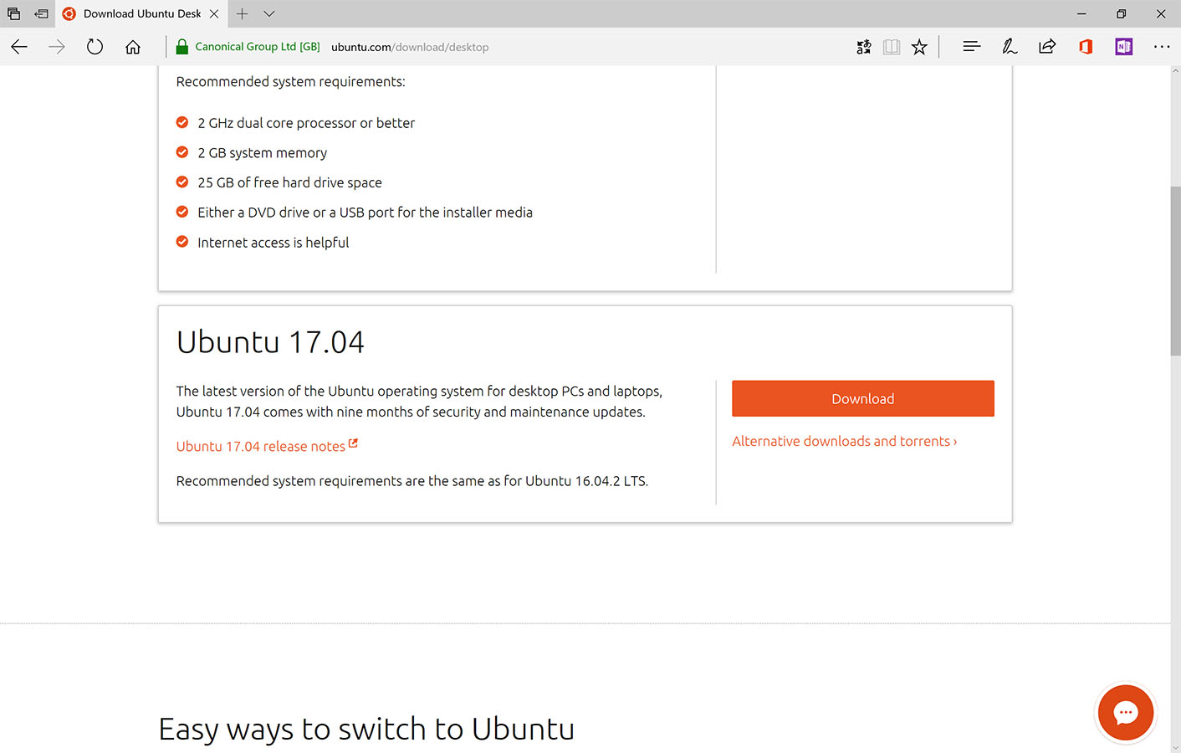Click 'Internet access is helpful' item
Viewport: 1181px width, 753px height.
coord(273,243)
